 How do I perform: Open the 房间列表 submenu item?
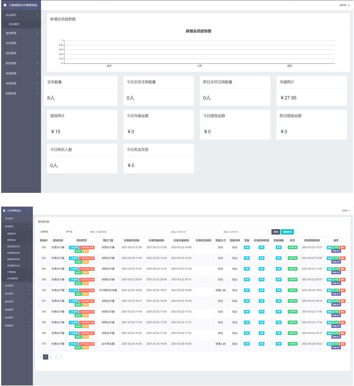pyautogui.click(x=11, y=240)
